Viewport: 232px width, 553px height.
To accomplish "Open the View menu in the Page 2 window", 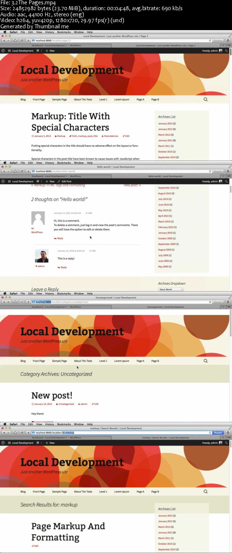I will [x=39, y=32].
